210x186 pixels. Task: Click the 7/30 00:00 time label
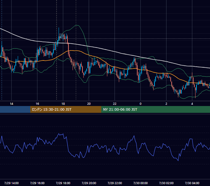pyautogui.click(x=141, y=183)
